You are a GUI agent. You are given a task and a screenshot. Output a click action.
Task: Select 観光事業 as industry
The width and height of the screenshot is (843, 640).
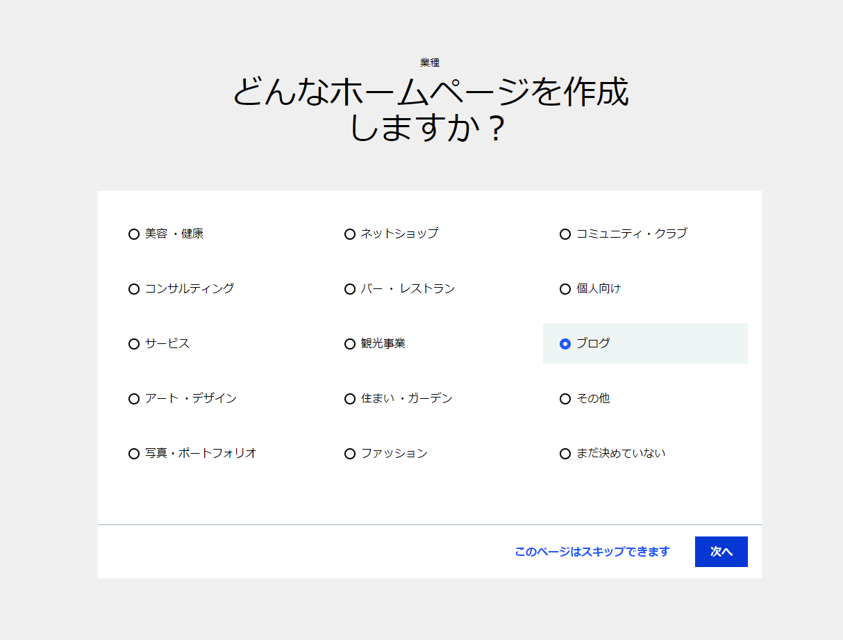click(x=350, y=344)
